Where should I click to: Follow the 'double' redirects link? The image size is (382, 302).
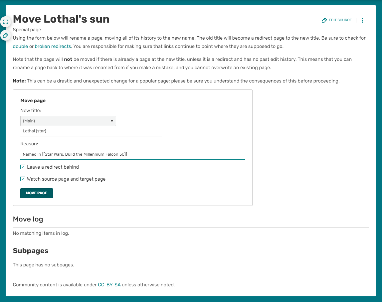click(x=20, y=46)
